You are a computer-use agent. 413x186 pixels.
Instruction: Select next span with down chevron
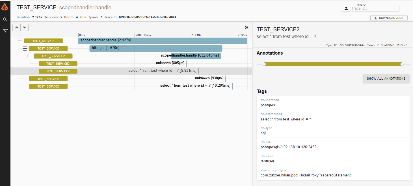(x=25, y=28)
